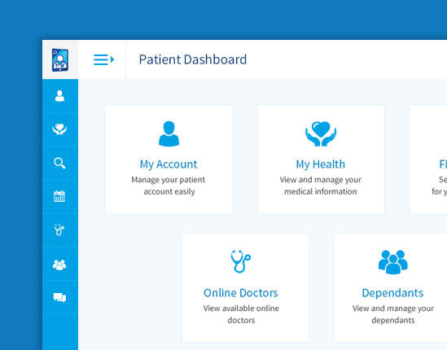The image size is (447, 350).
Task: Open the Dependants card title
Action: coord(392,293)
